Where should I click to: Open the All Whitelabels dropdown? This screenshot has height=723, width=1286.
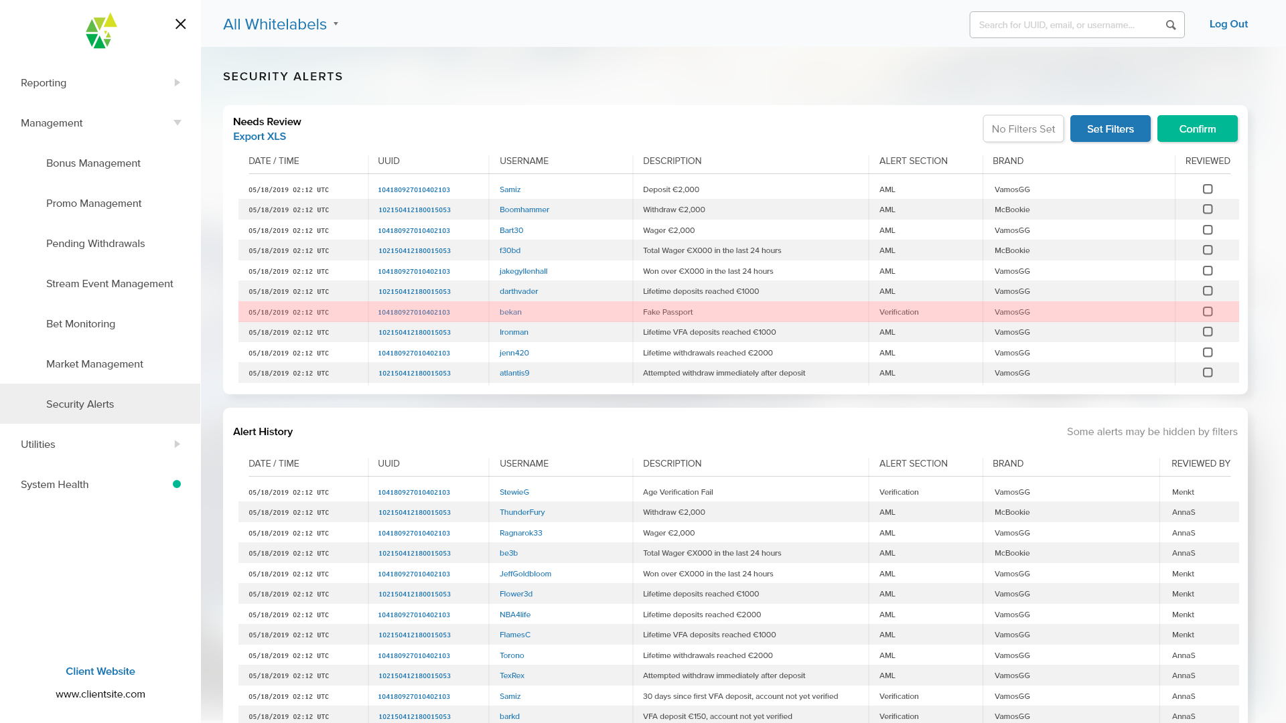(x=281, y=24)
